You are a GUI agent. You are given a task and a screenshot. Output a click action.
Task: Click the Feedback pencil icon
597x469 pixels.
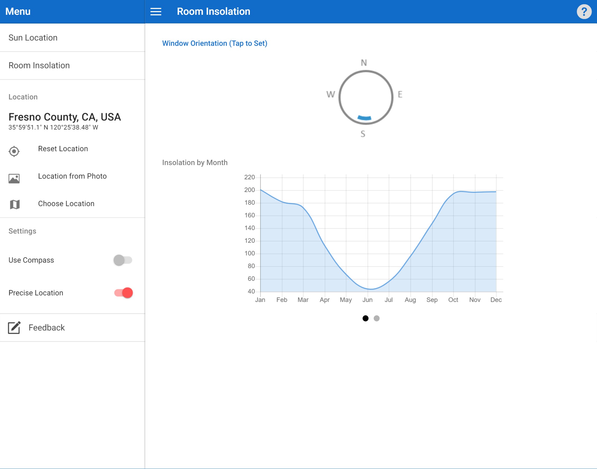pos(14,327)
